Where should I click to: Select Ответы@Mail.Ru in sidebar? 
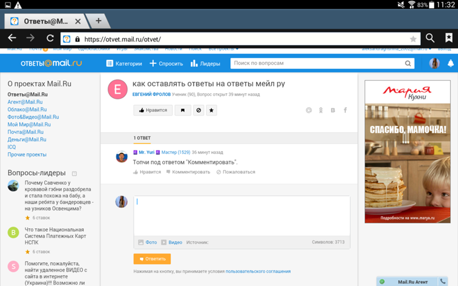click(x=27, y=94)
